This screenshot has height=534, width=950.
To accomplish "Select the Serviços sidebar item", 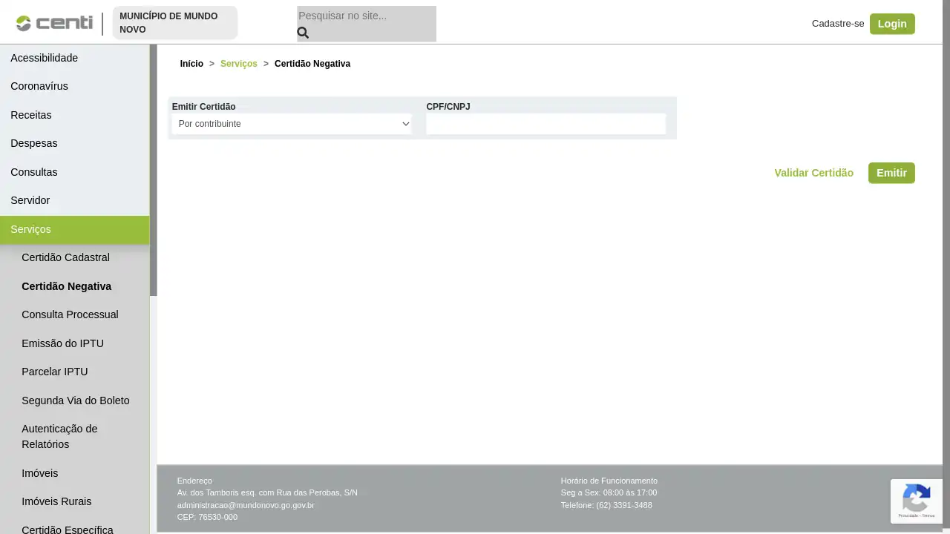I will (30, 229).
